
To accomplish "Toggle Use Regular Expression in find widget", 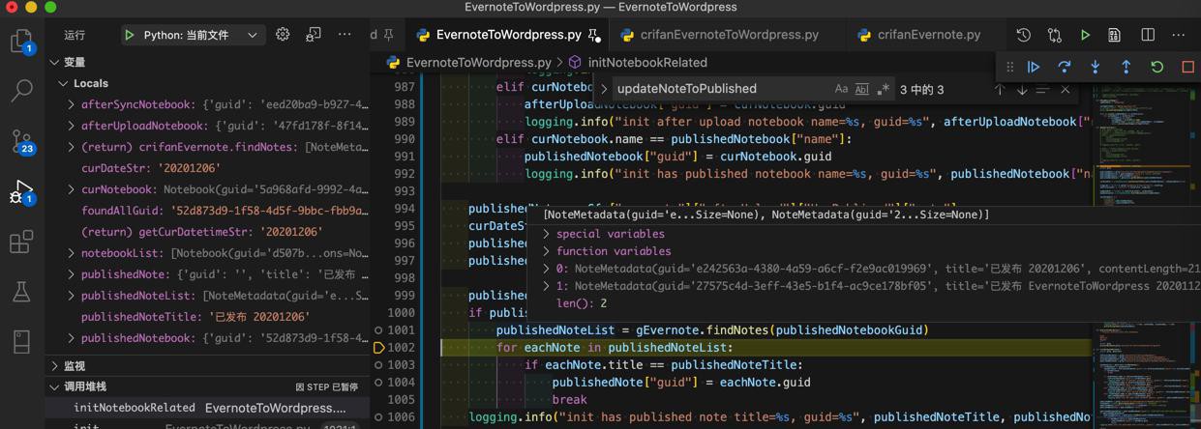I will 883,89.
